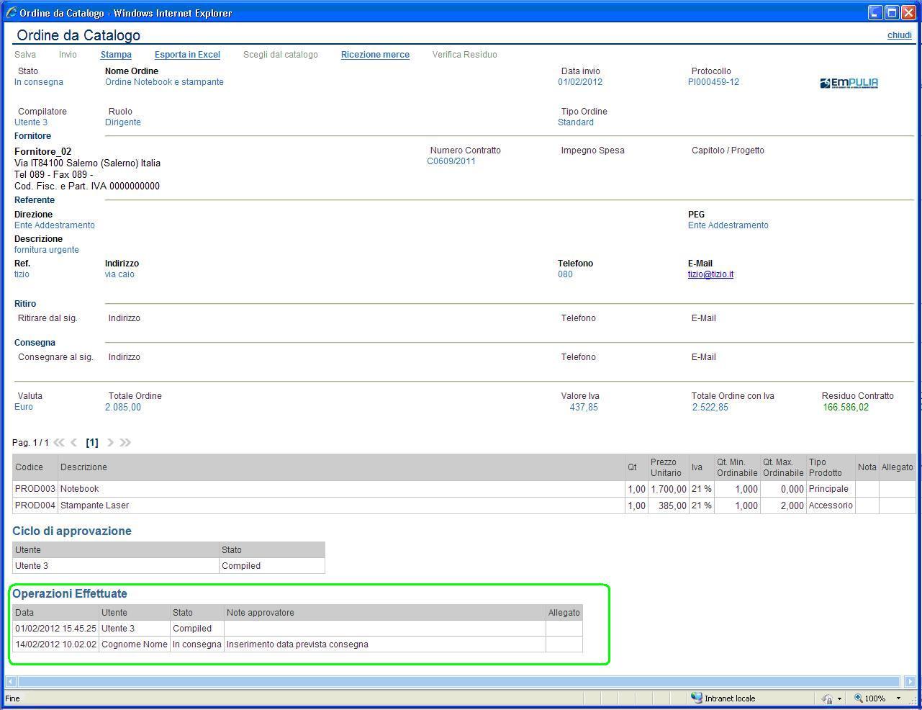The width and height of the screenshot is (922, 710).
Task: Open zoom level 100% dropdown arrow
Action: [x=898, y=698]
